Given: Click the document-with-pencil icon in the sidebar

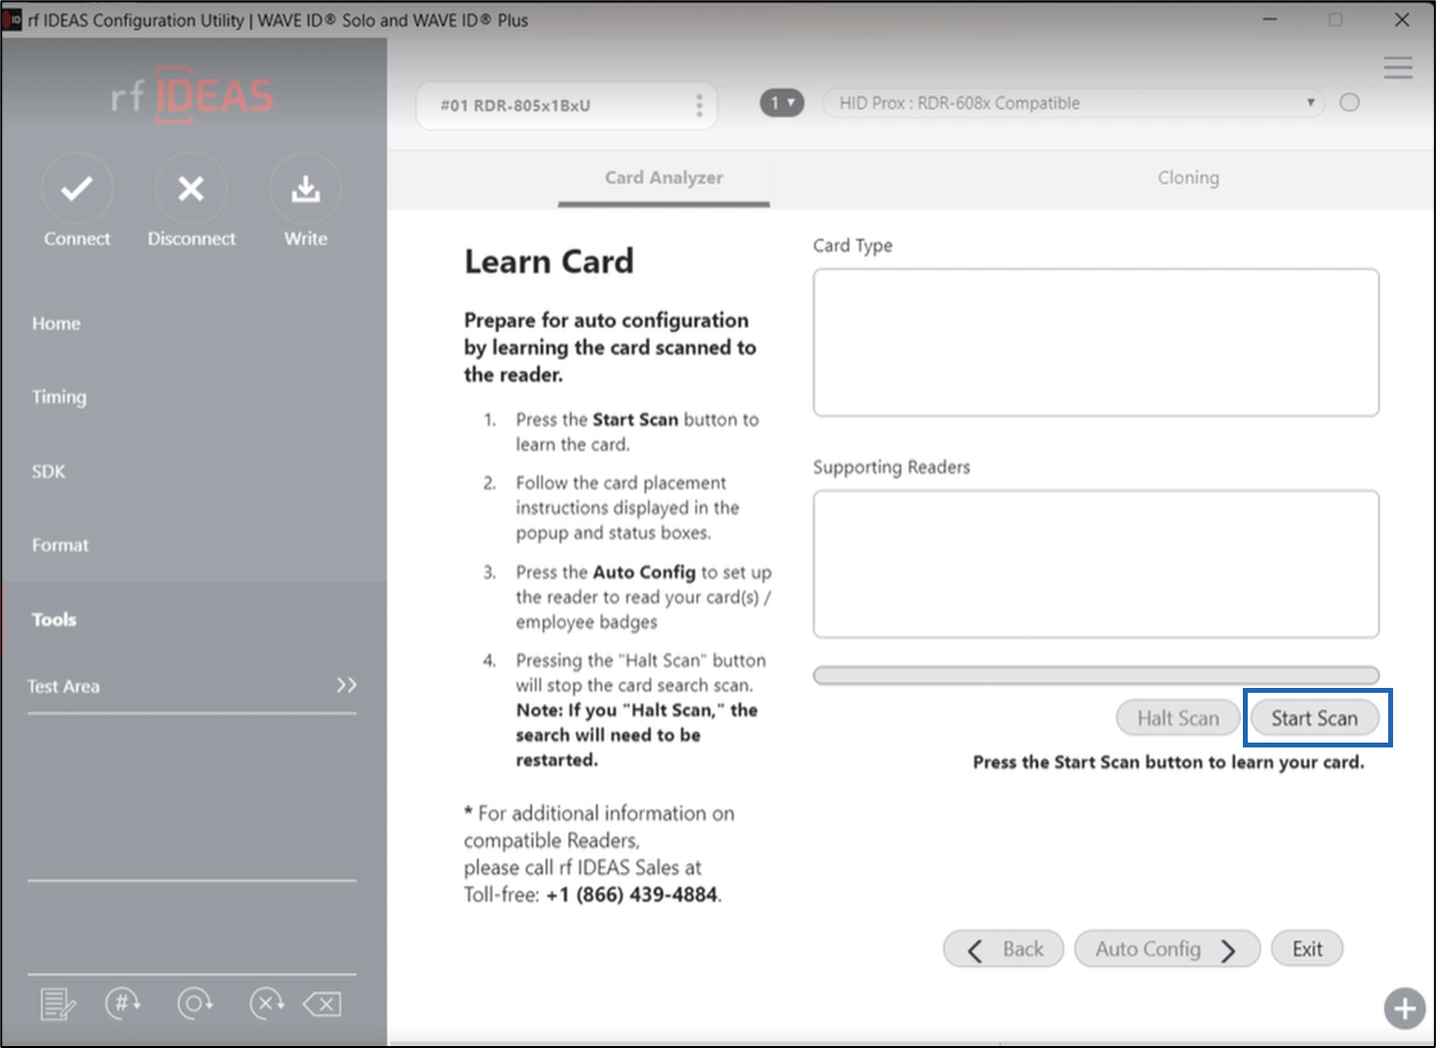Looking at the screenshot, I should [58, 1003].
